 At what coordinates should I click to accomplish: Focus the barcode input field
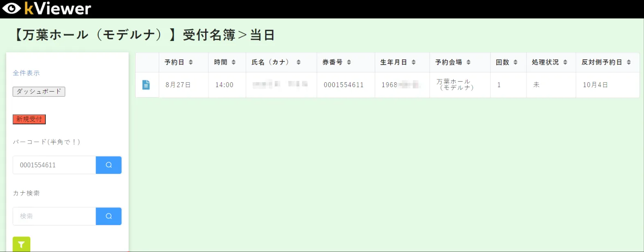point(54,165)
